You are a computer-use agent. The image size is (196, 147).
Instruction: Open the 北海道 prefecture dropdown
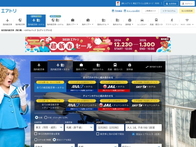click(54, 145)
